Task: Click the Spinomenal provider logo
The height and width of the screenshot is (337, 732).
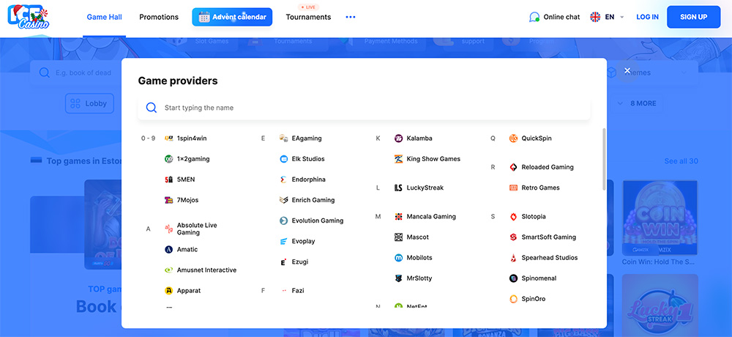Action: pyautogui.click(x=514, y=278)
